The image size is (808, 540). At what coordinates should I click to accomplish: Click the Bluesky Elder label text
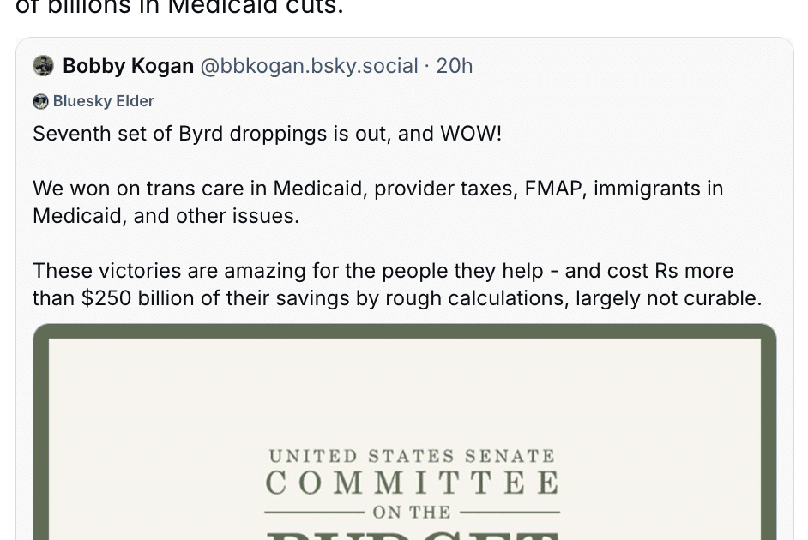tap(104, 101)
